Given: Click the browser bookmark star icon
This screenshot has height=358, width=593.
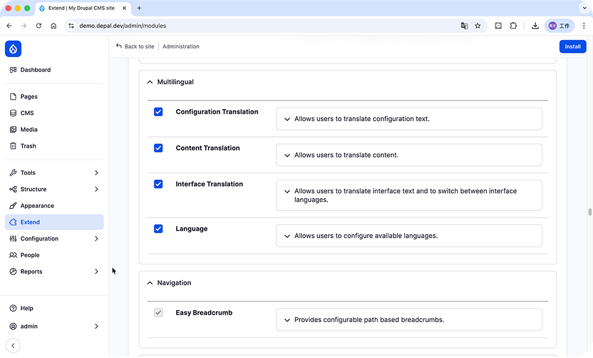Looking at the screenshot, I should [x=477, y=26].
